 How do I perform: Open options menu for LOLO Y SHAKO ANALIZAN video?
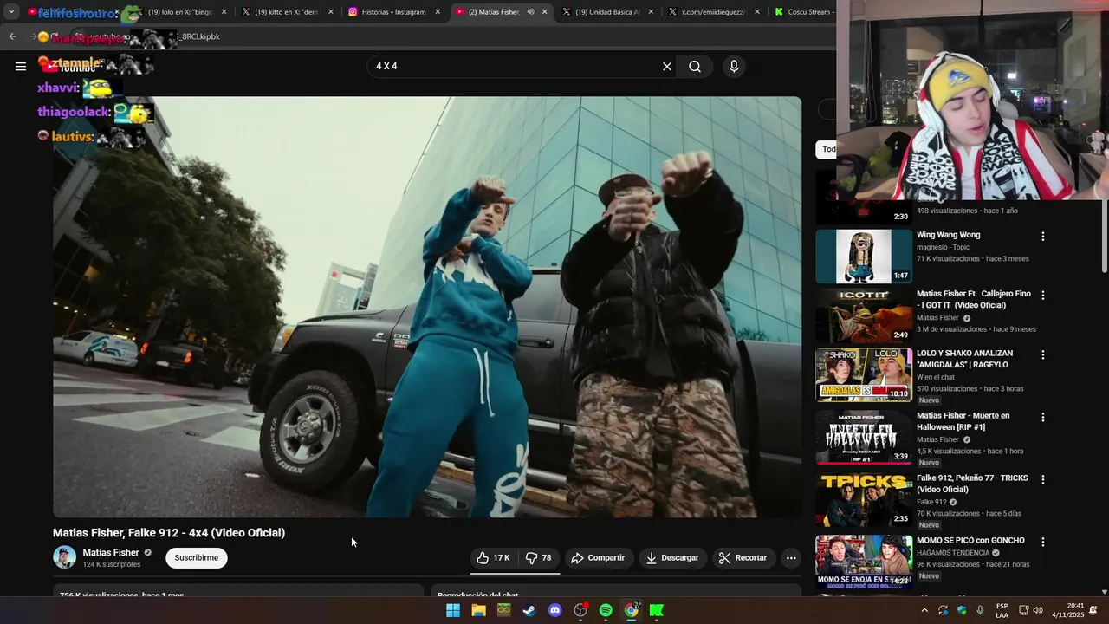pos(1043,355)
